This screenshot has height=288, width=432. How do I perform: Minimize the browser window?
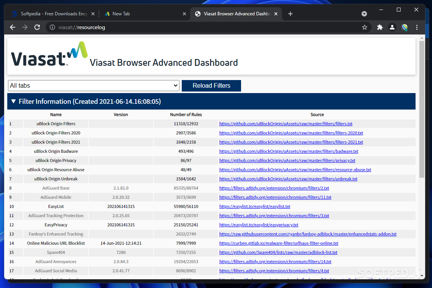[x=381, y=10]
